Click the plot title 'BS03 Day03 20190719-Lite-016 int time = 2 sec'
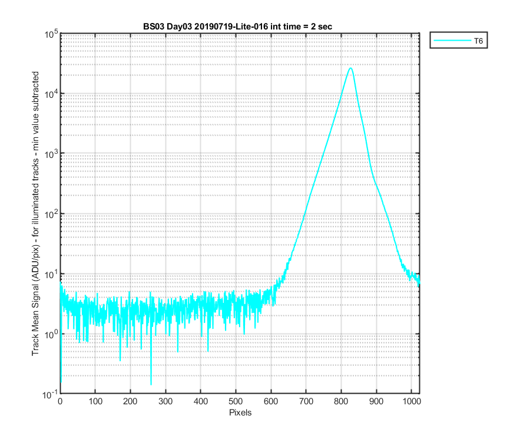The width and height of the screenshot is (530, 442). [x=238, y=27]
